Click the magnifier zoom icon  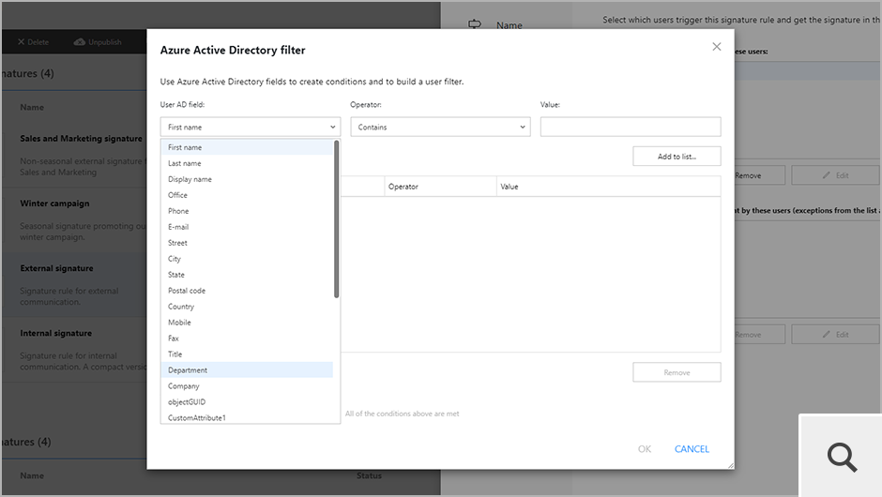coord(842,457)
